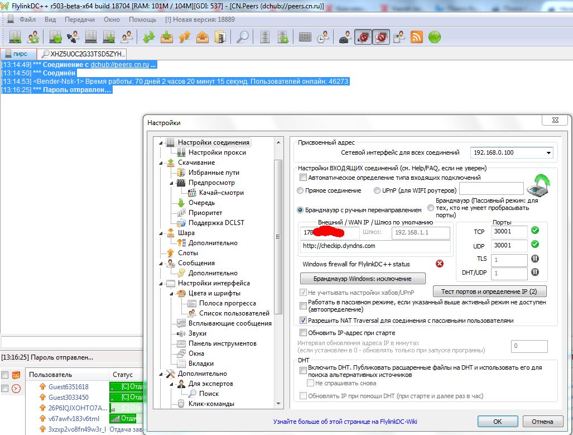The height and width of the screenshot is (435, 573).
Task: Collapse the 'Цвета и шрифты' tree node
Action: tap(171, 294)
